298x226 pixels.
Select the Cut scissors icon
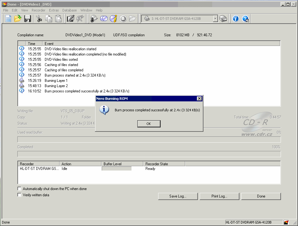(39, 19)
